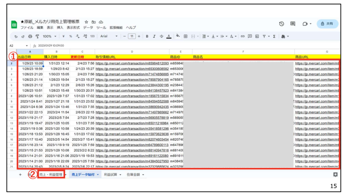Click the insert link icon
Viewport: 348px width, 195px height.
[243, 36]
